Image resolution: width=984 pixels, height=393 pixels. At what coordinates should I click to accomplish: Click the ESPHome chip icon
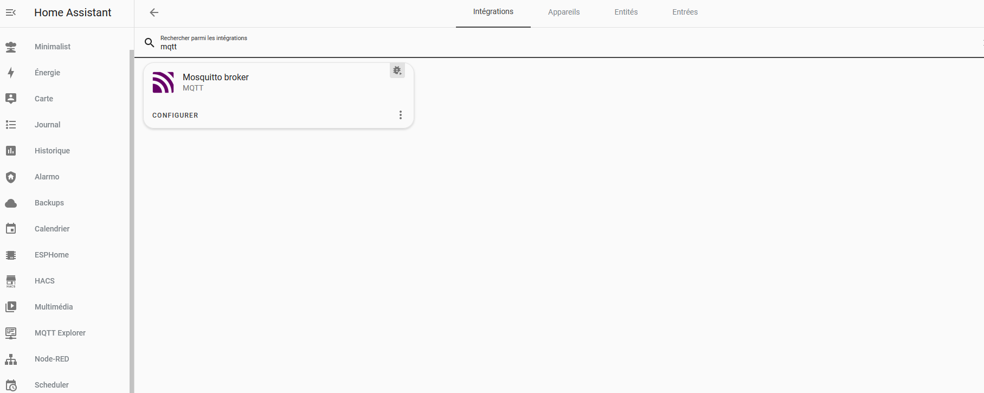pyautogui.click(x=11, y=255)
